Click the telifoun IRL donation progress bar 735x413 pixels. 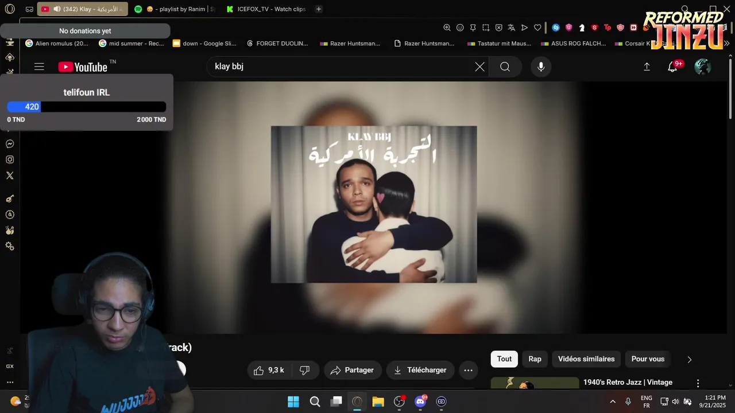point(87,107)
